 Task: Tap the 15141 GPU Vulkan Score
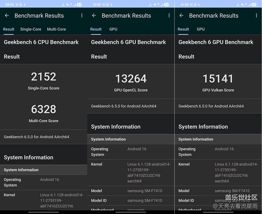coord(218,79)
